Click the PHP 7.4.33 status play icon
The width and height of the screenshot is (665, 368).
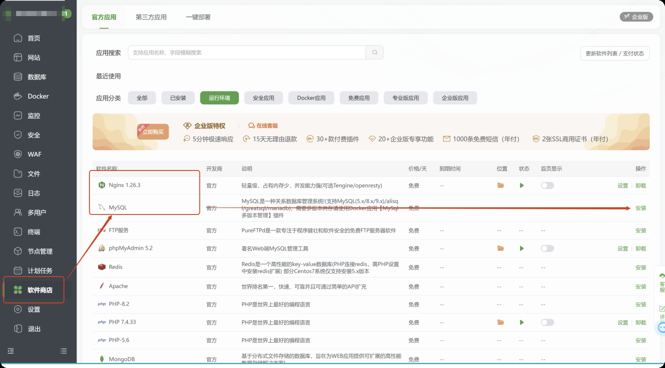tap(522, 322)
